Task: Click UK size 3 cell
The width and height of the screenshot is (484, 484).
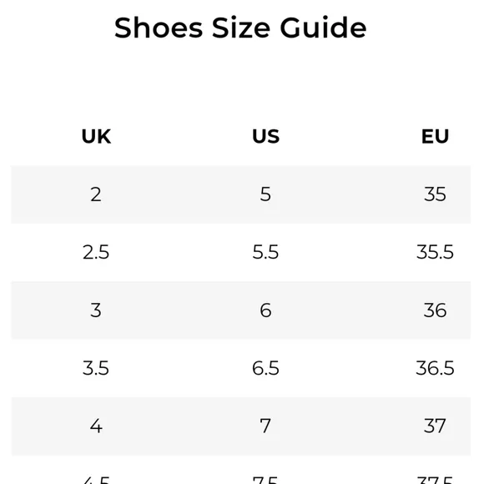Action: [96, 310]
